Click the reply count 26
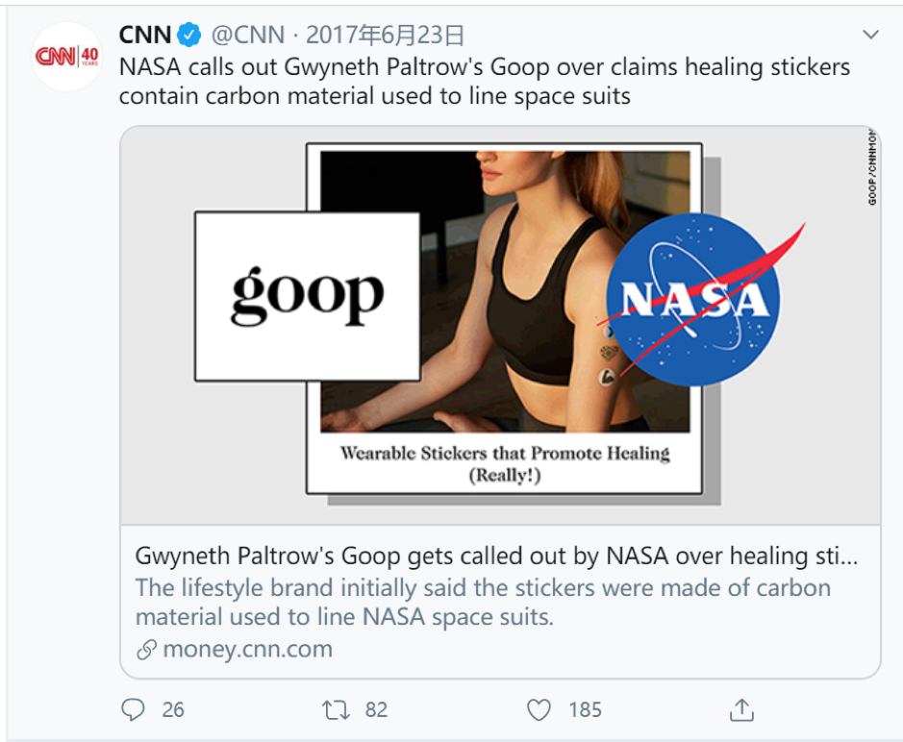903x742 pixels. (173, 710)
